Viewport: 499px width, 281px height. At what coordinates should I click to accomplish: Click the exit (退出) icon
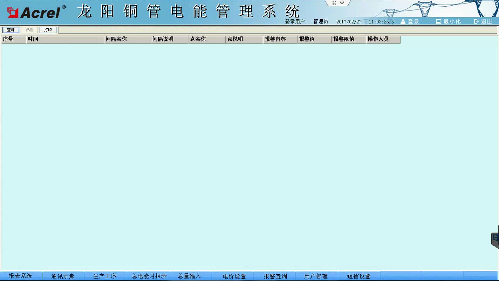point(476,21)
